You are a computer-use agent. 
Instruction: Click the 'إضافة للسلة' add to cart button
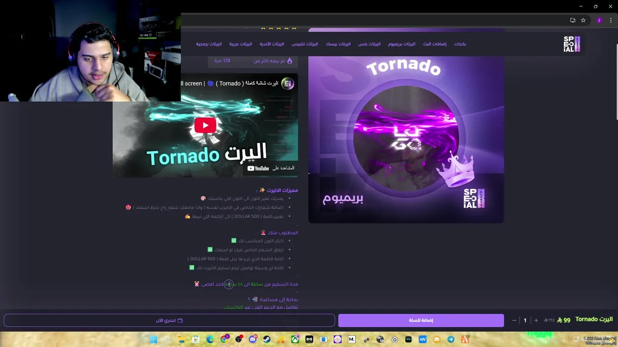[421, 320]
